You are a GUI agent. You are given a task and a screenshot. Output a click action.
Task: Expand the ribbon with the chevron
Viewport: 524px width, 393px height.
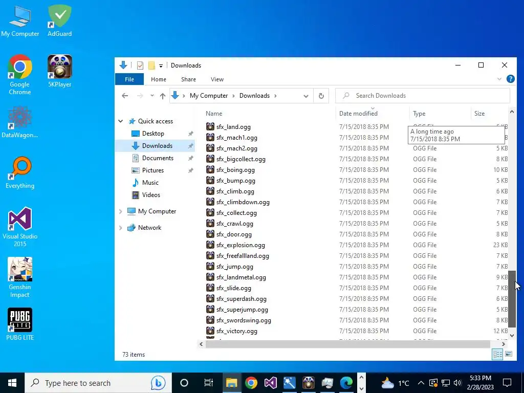[x=499, y=79]
